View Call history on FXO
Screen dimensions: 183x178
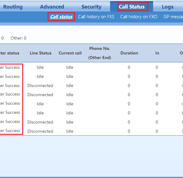point(139,17)
